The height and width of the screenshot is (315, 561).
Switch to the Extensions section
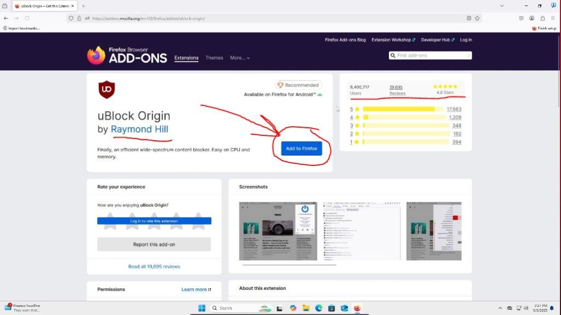pyautogui.click(x=186, y=58)
